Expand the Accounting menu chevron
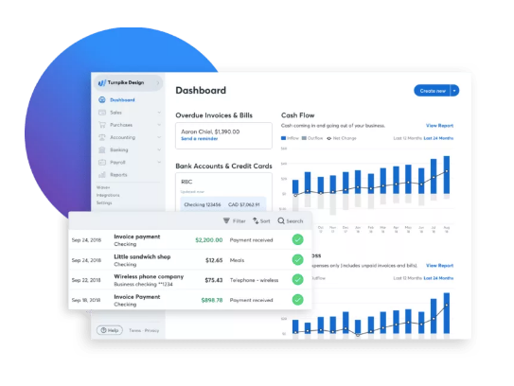514x386 pixels. (159, 137)
